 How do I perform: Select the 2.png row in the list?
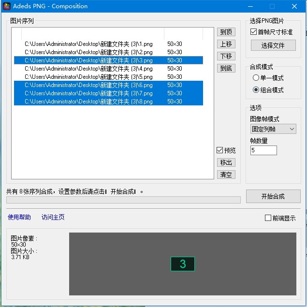(x=108, y=52)
